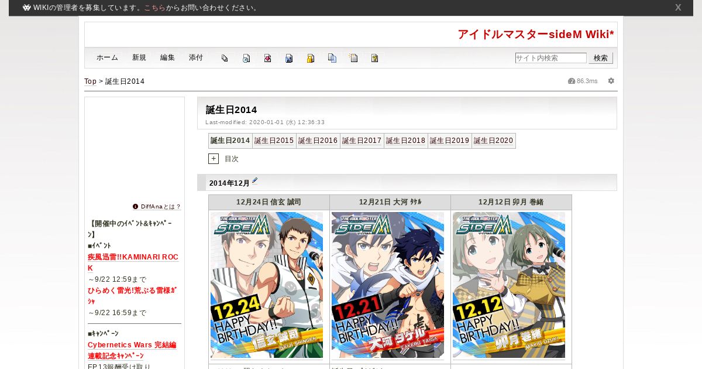Switch to the 誕生日2015 tab

click(274, 141)
